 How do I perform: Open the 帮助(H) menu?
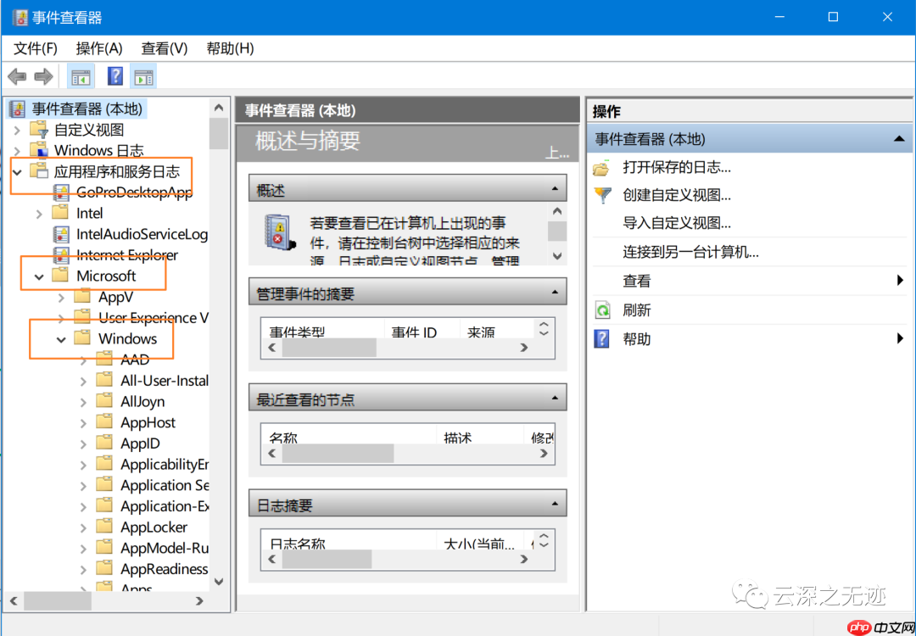pyautogui.click(x=230, y=48)
